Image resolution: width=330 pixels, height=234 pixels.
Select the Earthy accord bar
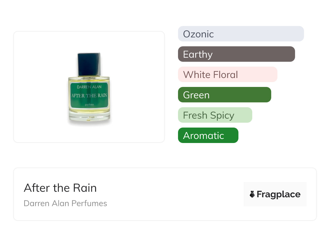236,54
